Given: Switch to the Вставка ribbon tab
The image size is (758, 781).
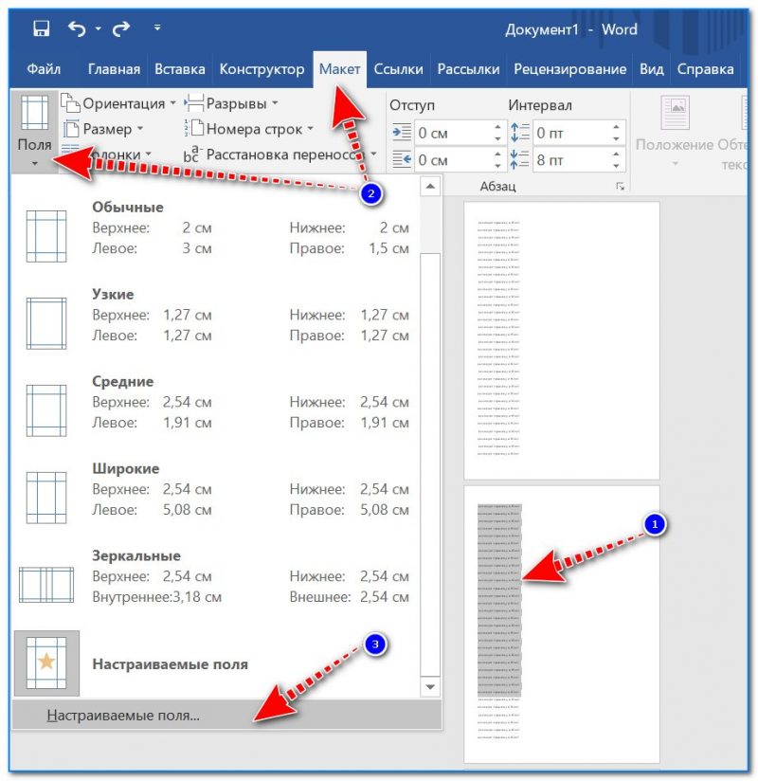Looking at the screenshot, I should point(179,69).
